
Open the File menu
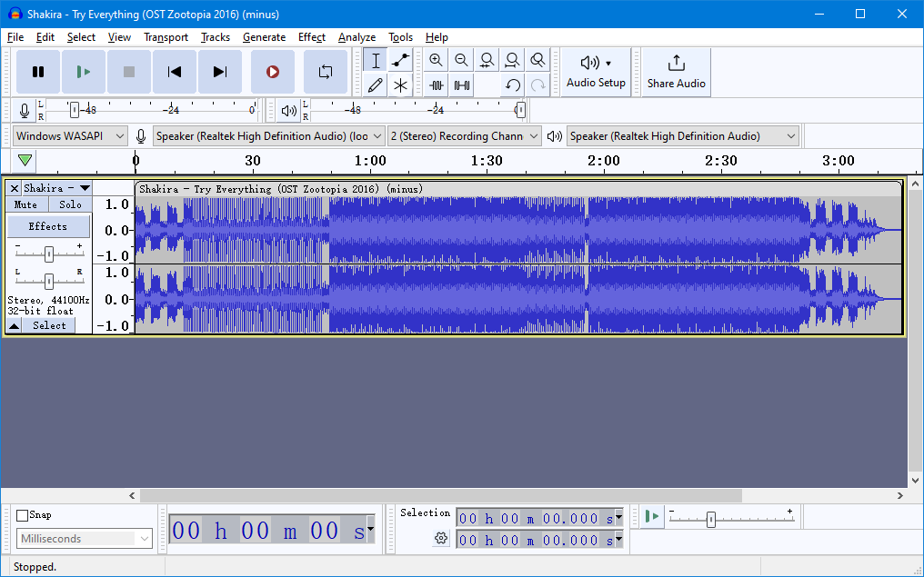pyautogui.click(x=15, y=37)
